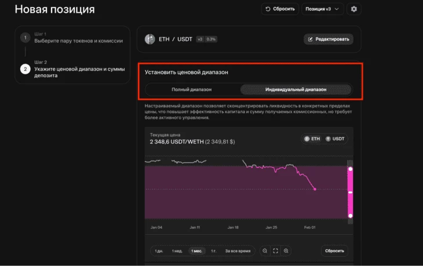Choose the 1 мес. time range
Image resolution: width=423 pixels, height=266 pixels.
[x=196, y=251]
